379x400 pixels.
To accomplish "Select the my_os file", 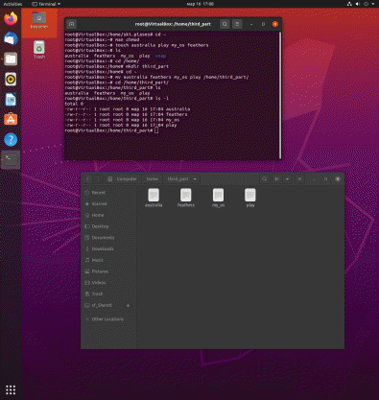I will 218,198.
